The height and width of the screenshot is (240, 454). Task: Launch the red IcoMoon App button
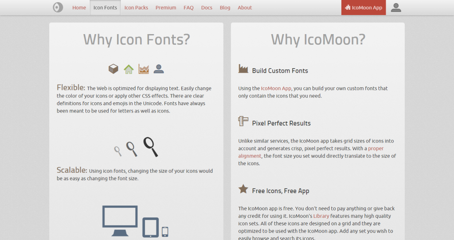click(364, 8)
